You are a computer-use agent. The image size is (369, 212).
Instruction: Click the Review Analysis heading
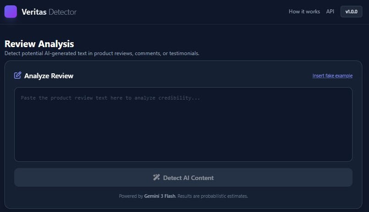(39, 44)
